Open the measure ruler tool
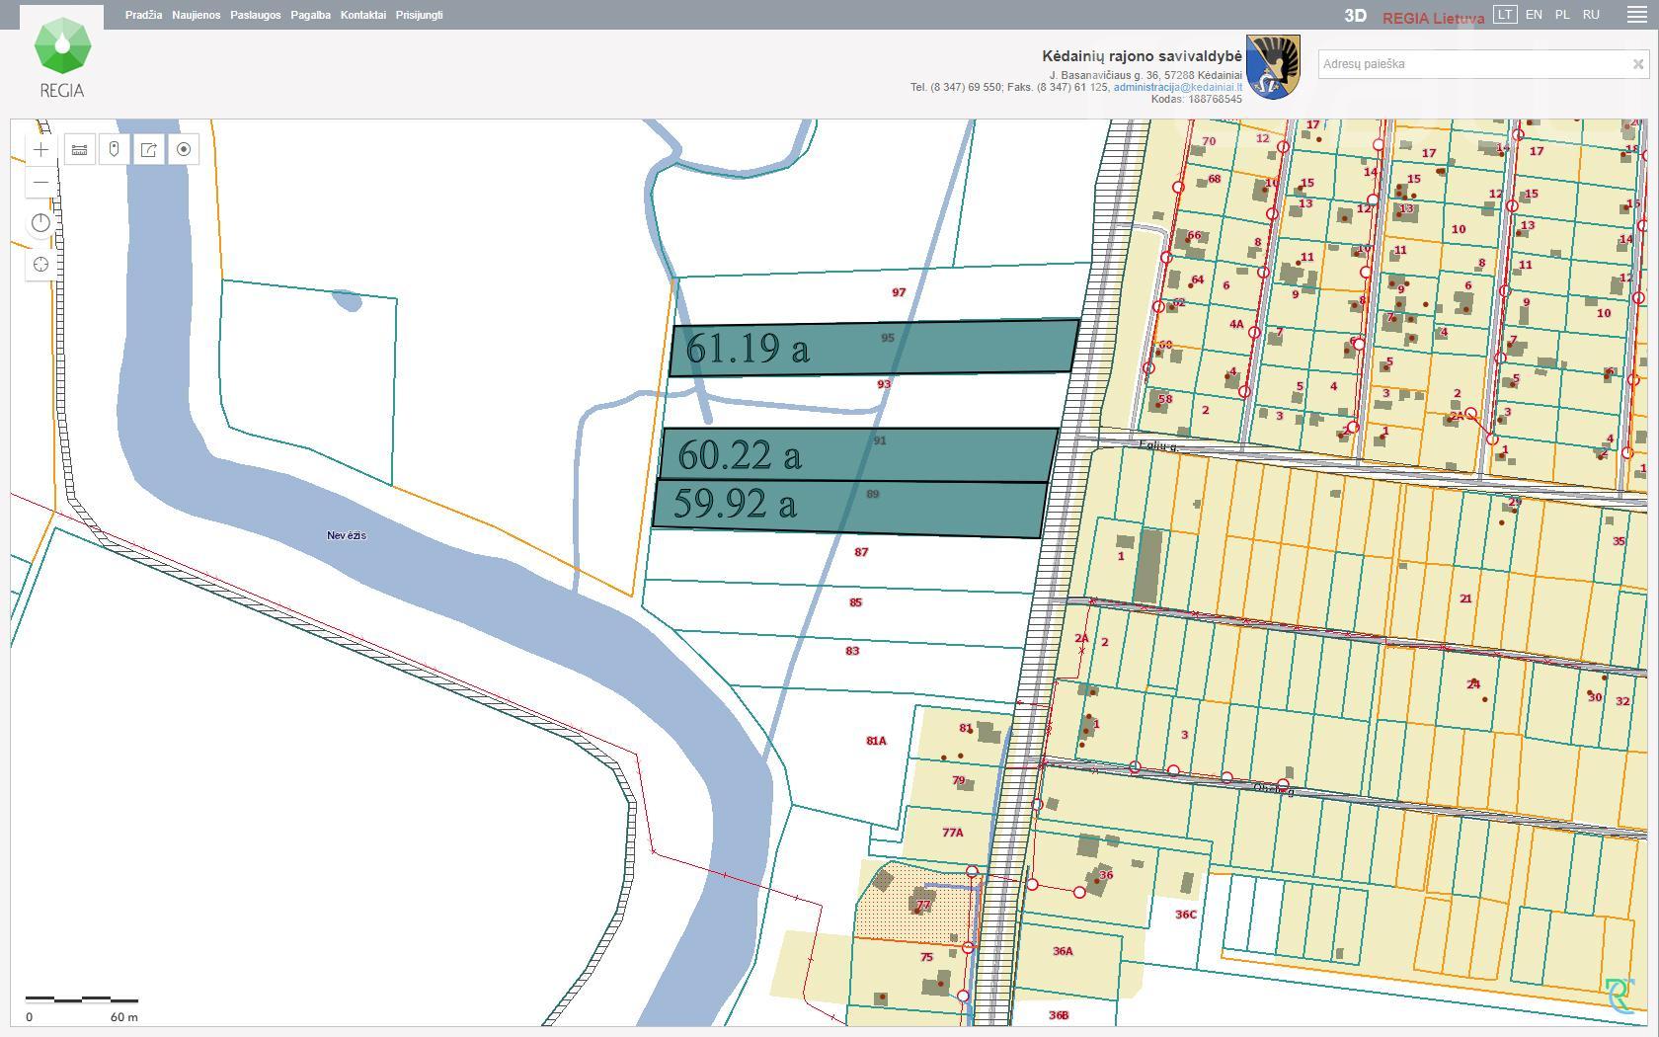Image resolution: width=1659 pixels, height=1037 pixels. [80, 150]
